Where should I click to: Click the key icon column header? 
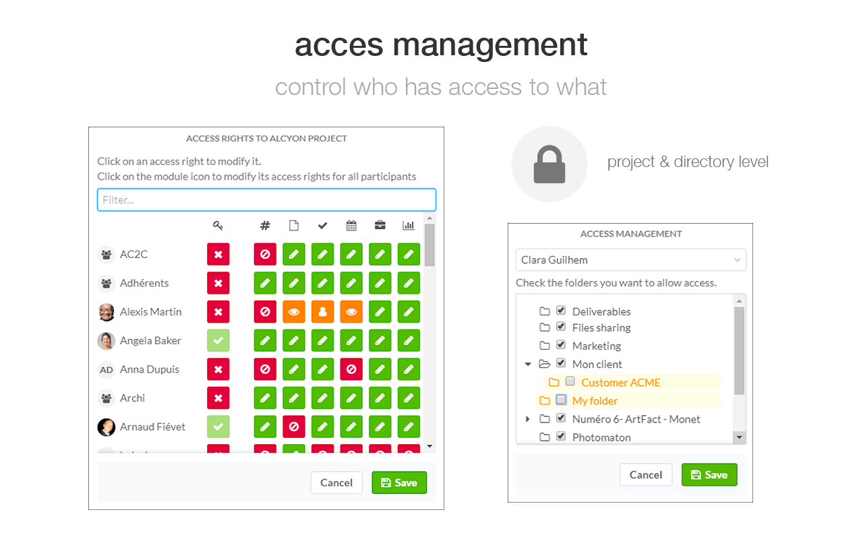(x=218, y=226)
